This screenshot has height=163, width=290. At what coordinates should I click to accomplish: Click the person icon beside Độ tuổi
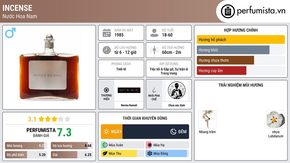click(154, 33)
